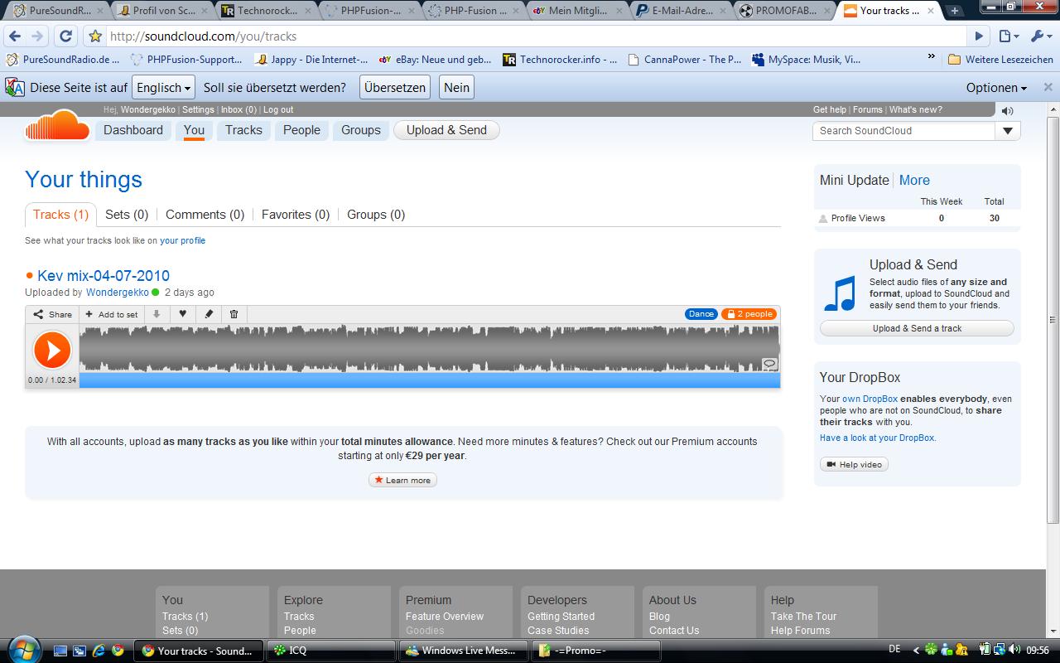Open Inbox (0) in header
The height and width of the screenshot is (663, 1060).
238,109
